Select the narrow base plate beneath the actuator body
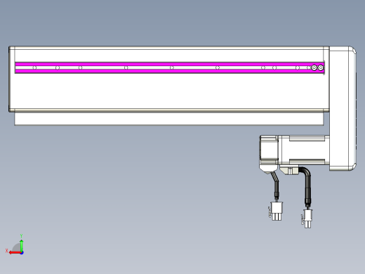 [x=169, y=119]
